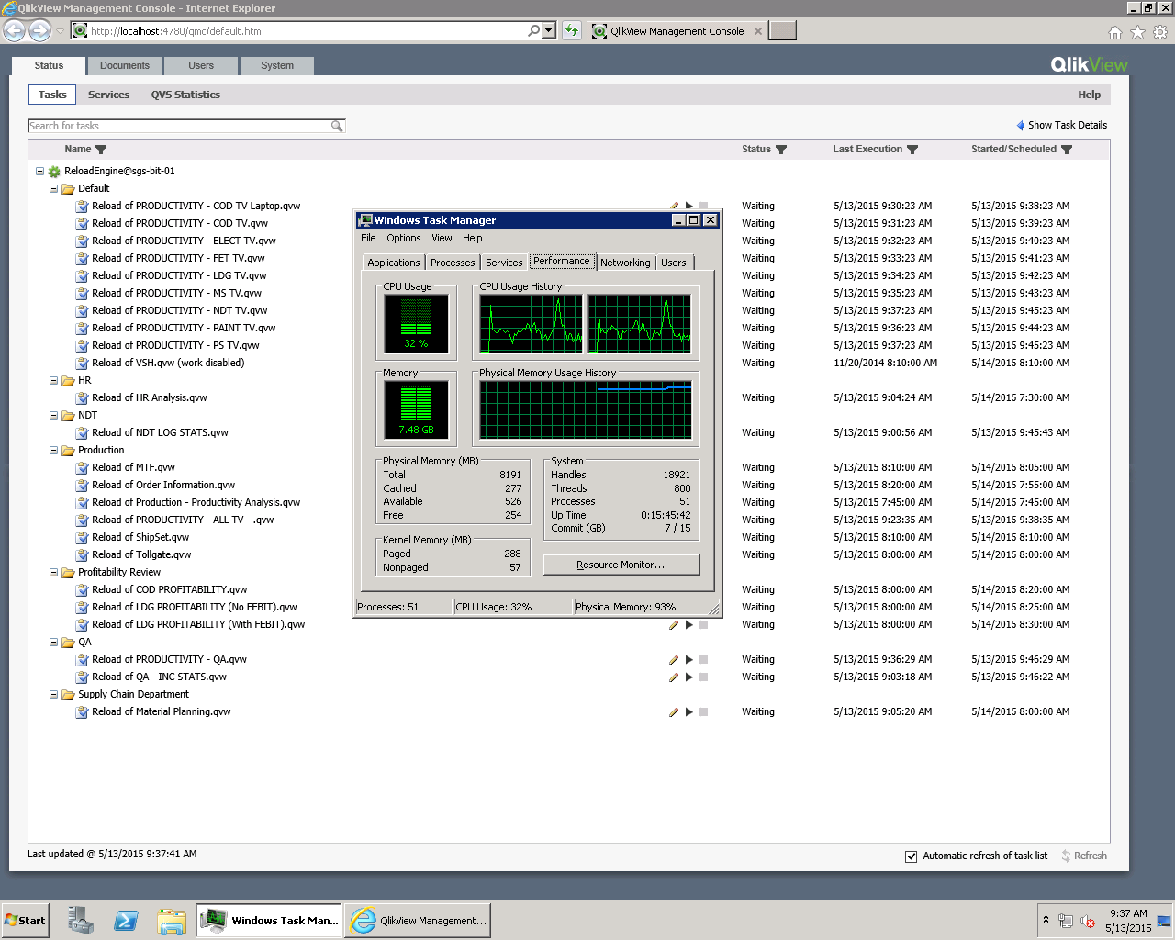The image size is (1175, 940).
Task: Open Task Manager Processes tab
Action: click(453, 263)
